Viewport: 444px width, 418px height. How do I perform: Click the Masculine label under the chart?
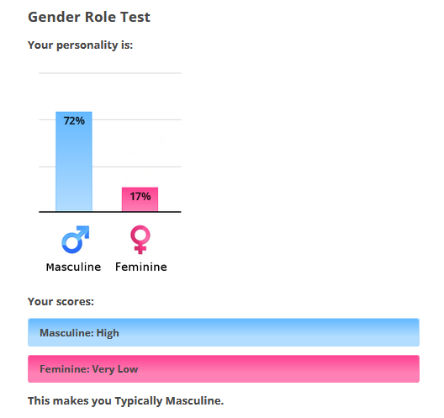[x=73, y=267]
